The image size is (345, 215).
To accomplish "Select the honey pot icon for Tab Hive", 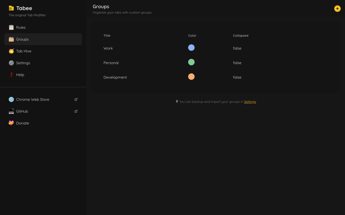I will point(11,51).
